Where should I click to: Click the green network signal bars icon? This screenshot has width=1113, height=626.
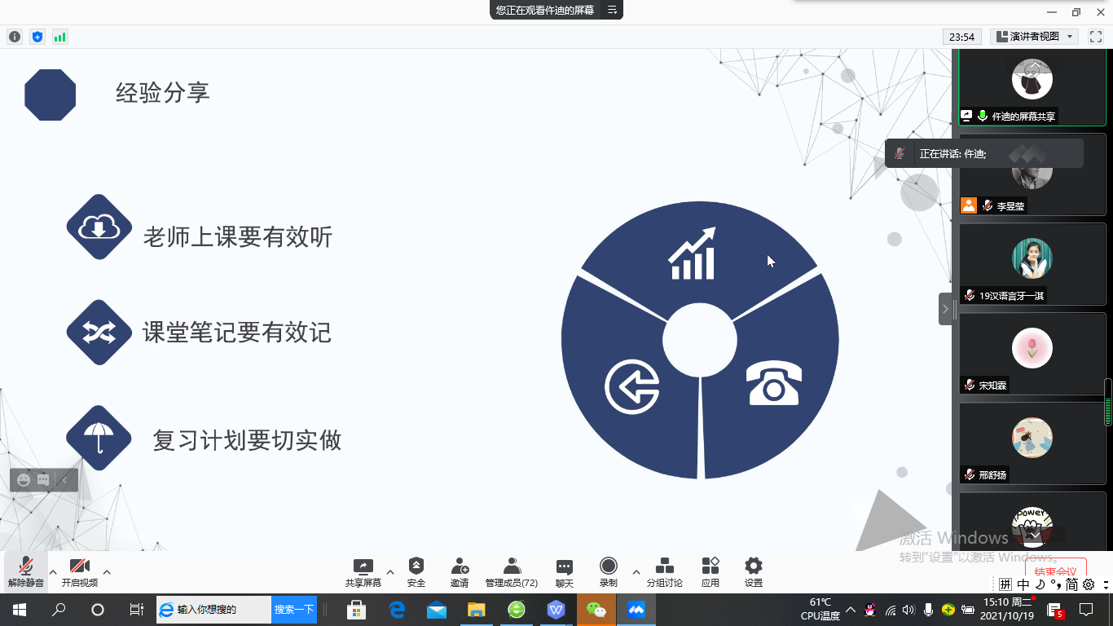59,37
